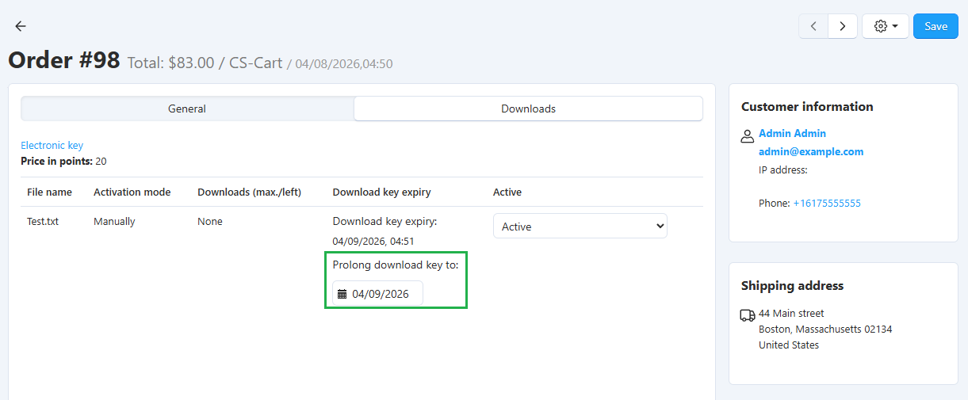Go back with the left arrow icon
Viewport: 968px width, 400px height.
pos(21,26)
